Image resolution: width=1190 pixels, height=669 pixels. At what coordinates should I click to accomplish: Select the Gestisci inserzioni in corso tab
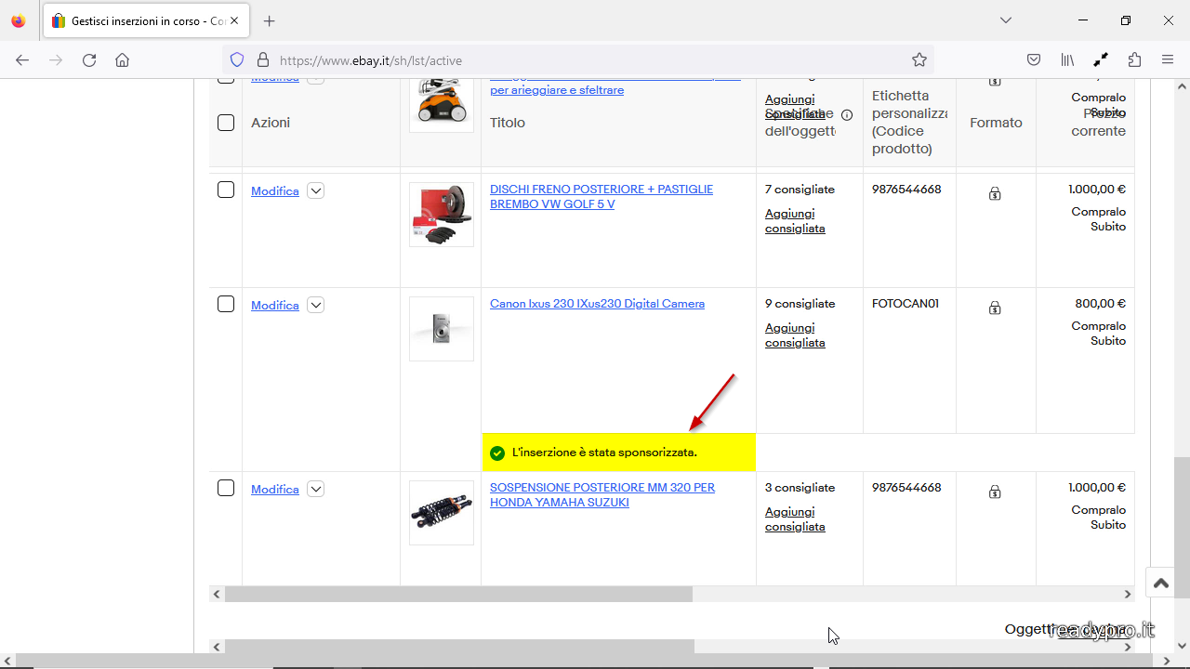(x=146, y=20)
